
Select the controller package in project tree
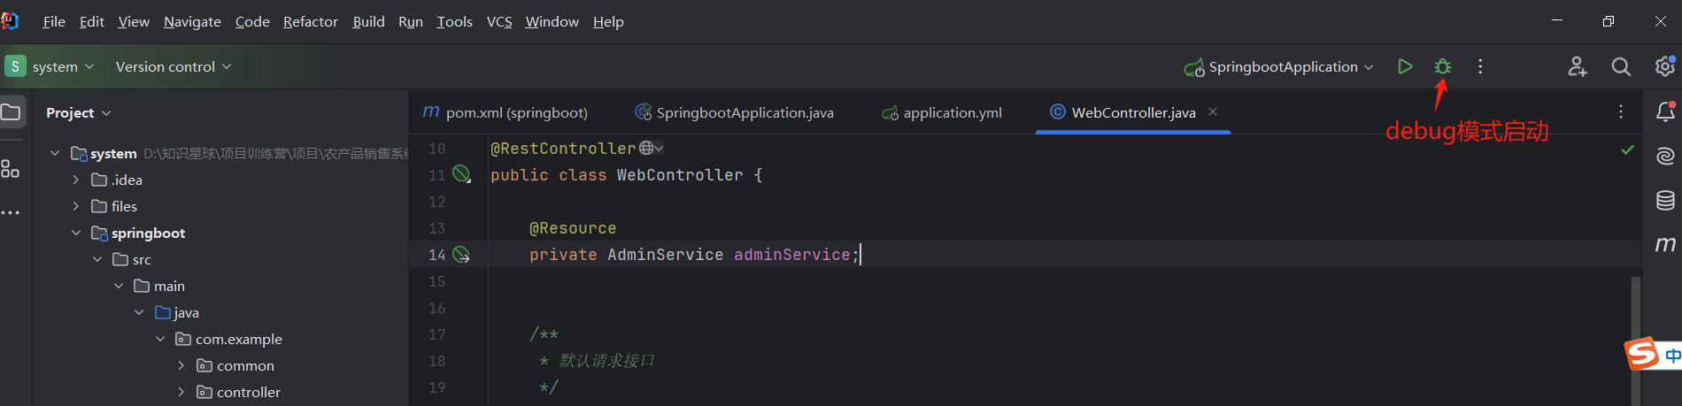click(x=249, y=392)
